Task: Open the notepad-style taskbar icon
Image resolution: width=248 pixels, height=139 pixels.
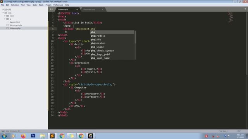Action: click(x=42, y=136)
